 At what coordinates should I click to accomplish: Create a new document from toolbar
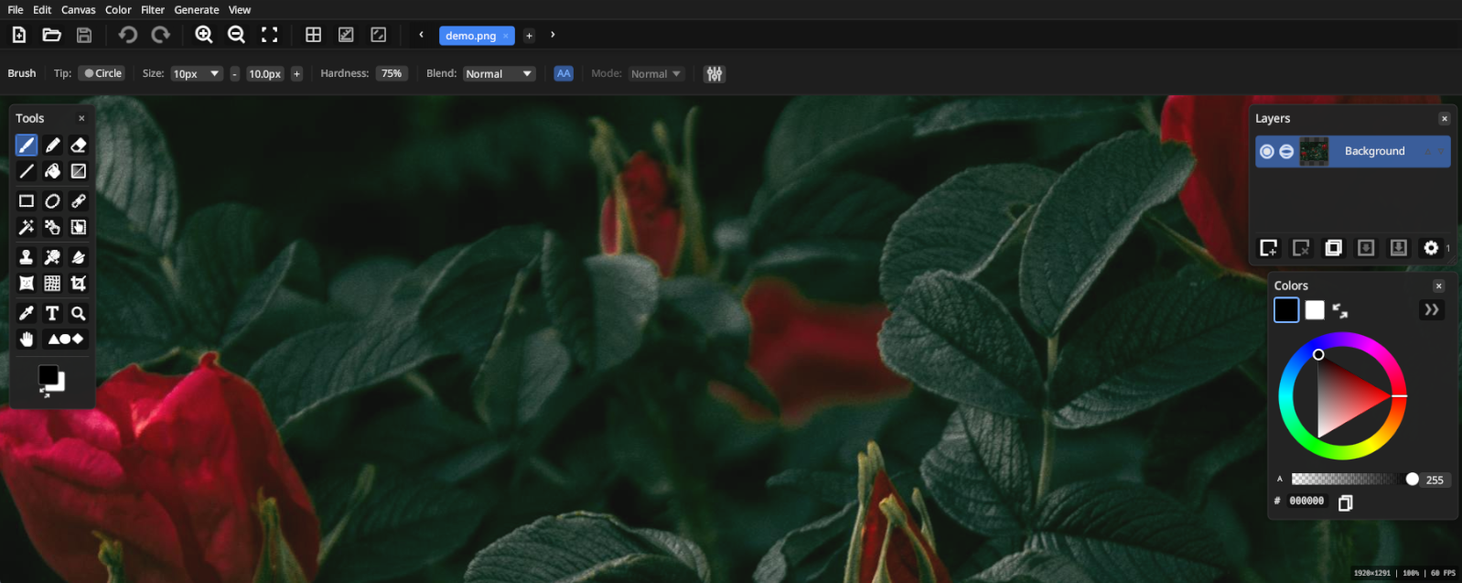click(x=19, y=35)
